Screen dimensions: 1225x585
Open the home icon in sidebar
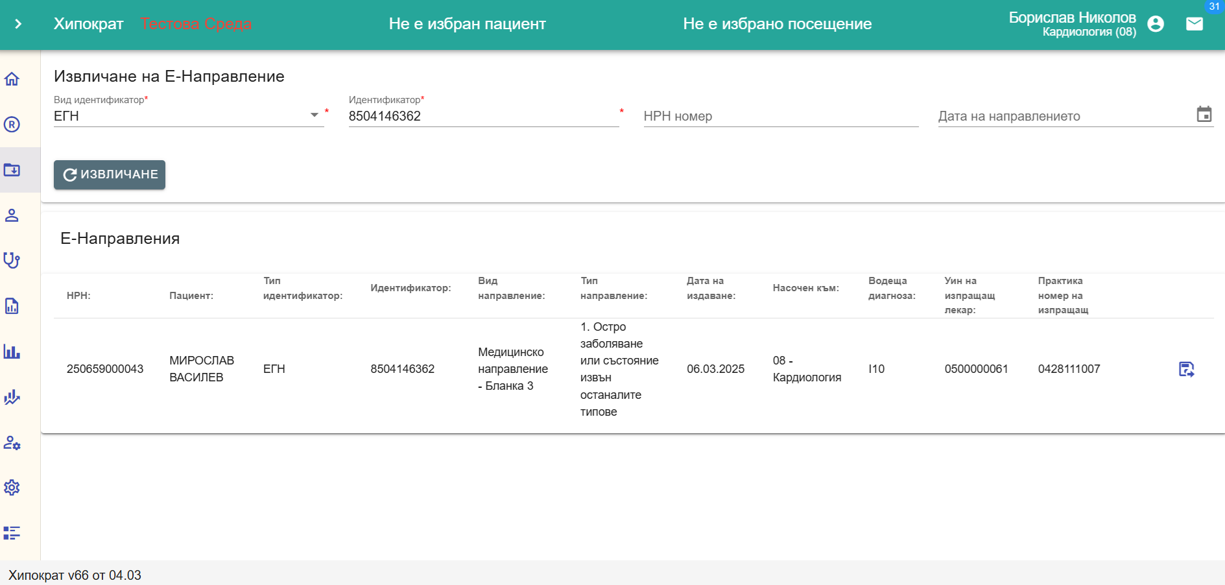pos(12,79)
